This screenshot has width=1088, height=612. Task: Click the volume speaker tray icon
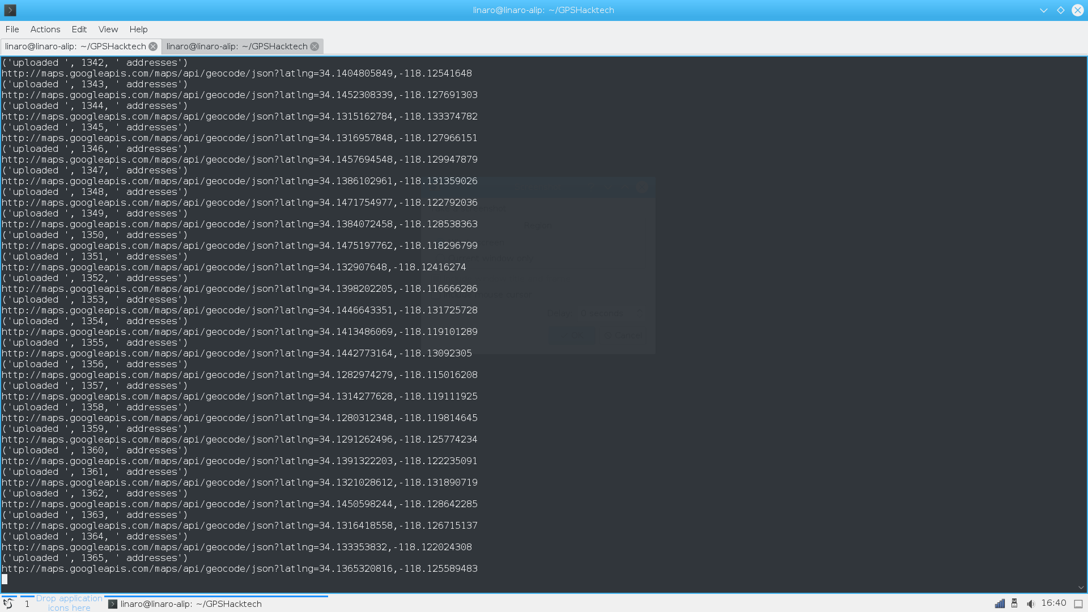coord(1030,603)
